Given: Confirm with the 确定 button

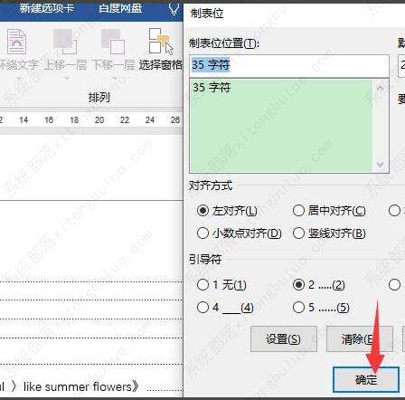Looking at the screenshot, I should [366, 379].
